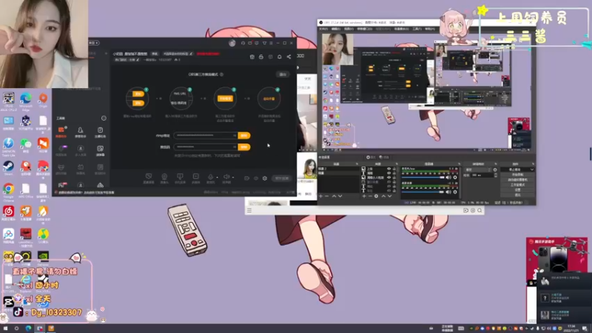Click Start Recording in OBS controls
592x333 pixels.
pyautogui.click(x=517, y=175)
